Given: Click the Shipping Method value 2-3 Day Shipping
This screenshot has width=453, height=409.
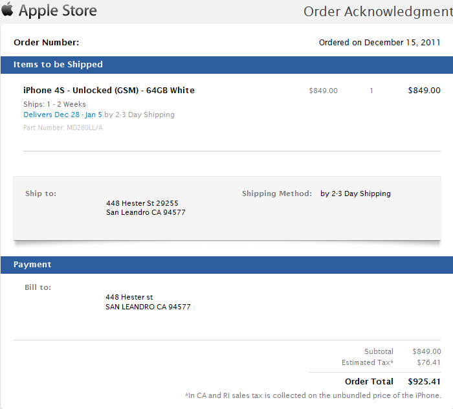Looking at the screenshot, I should pos(355,193).
